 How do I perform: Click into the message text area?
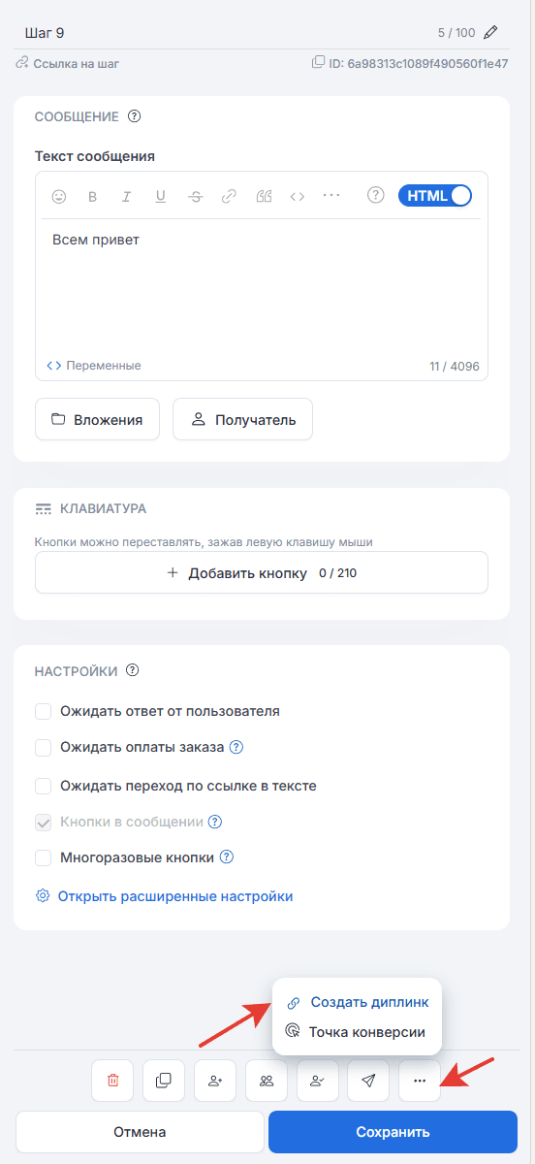(x=262, y=286)
